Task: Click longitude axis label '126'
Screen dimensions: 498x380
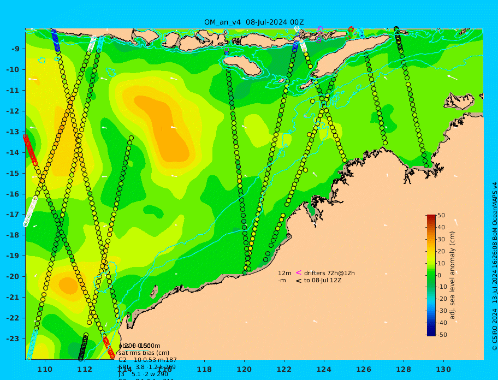Action: 364,370
